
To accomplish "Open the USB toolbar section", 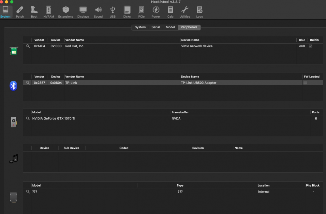I will tap(112, 12).
